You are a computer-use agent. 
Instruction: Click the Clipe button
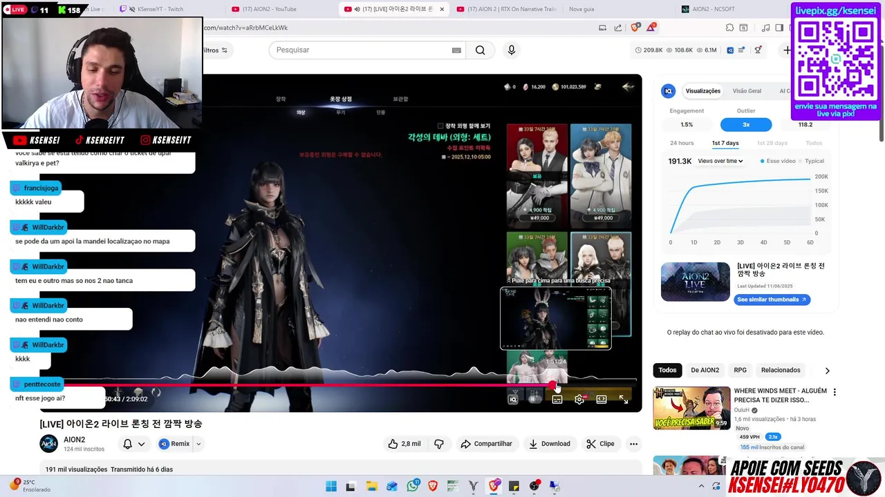(x=600, y=444)
